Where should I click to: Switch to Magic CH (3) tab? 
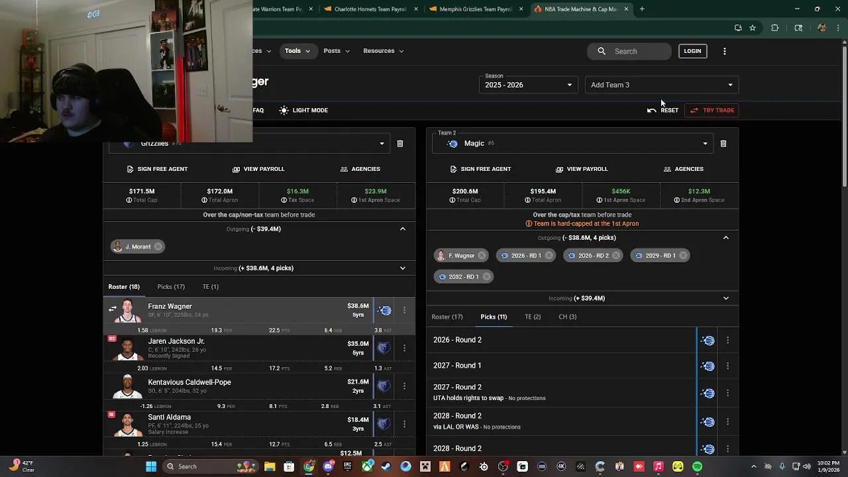pyautogui.click(x=568, y=317)
